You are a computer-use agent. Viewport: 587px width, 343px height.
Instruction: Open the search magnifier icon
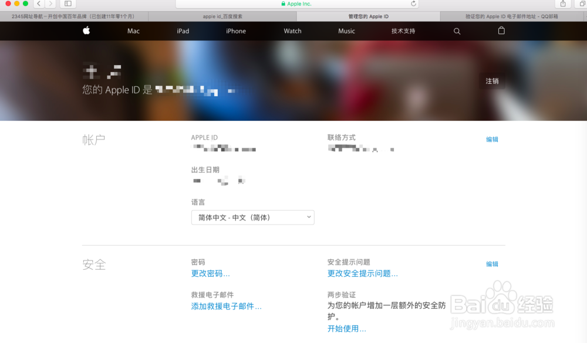click(457, 31)
